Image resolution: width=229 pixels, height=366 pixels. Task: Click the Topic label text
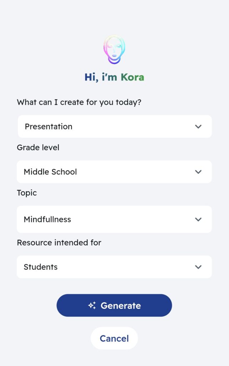[x=27, y=193]
